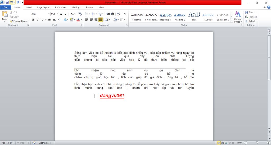Open the Bullets list dropdown
Image resolution: width=271 pixels, height=145 pixels.
coord(90,14)
